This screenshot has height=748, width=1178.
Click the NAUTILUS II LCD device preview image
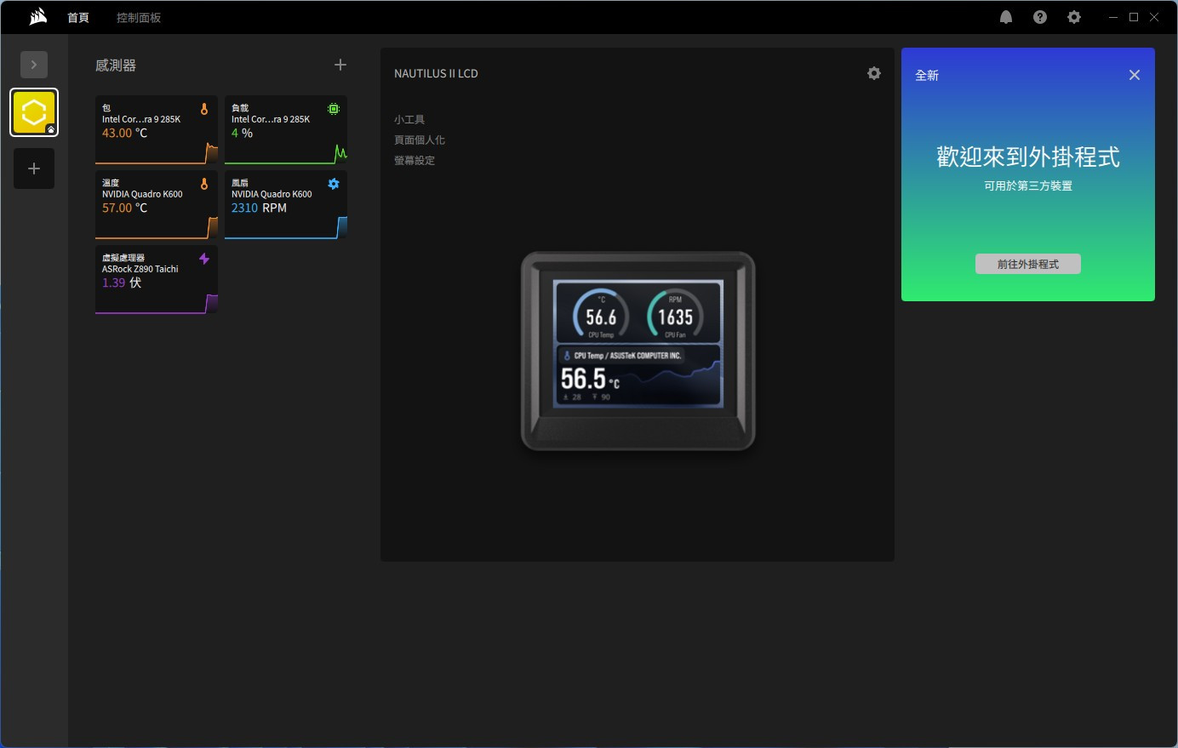click(638, 351)
